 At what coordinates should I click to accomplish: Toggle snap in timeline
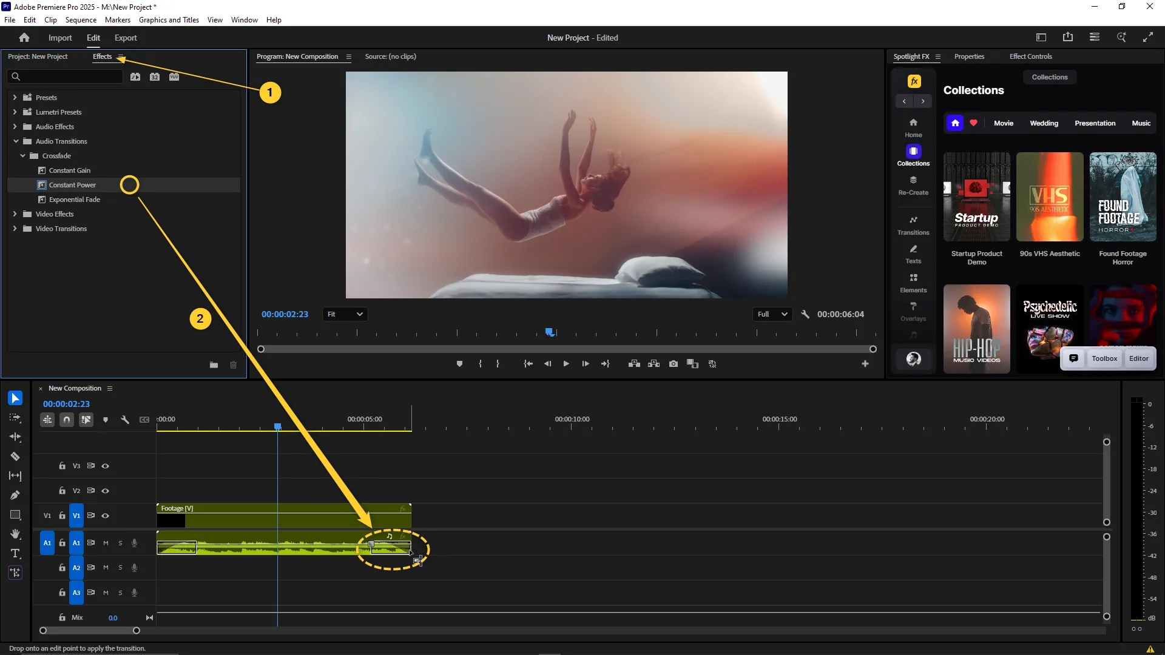(x=67, y=420)
